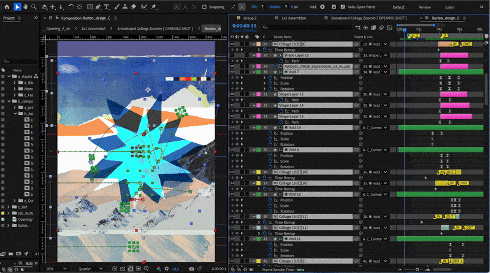
Task: Click the current timecode 0:00:00:13
Action: tap(244, 26)
